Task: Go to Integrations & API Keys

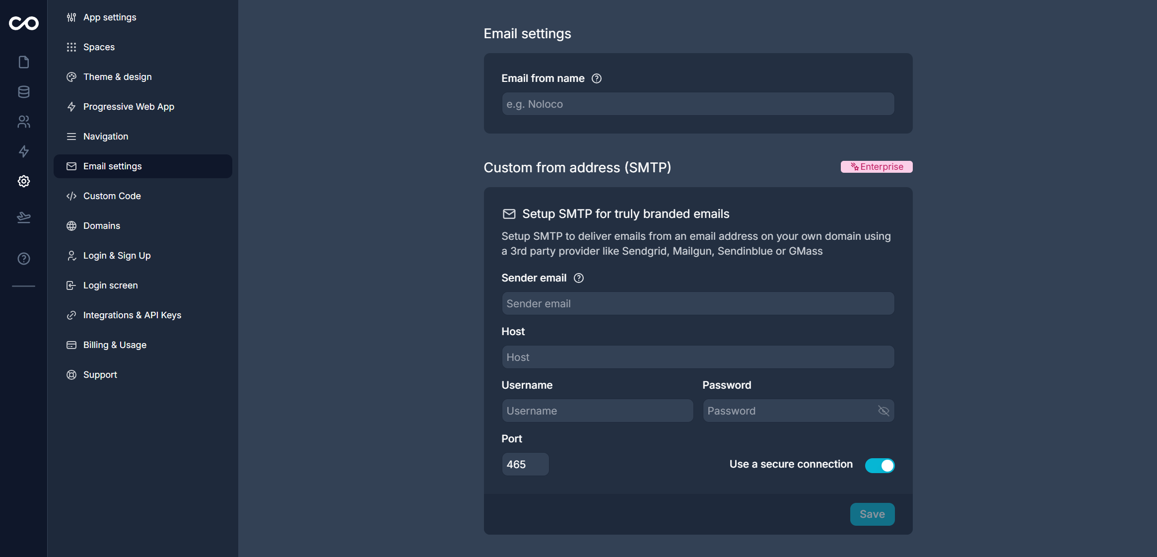Action: pyautogui.click(x=132, y=315)
